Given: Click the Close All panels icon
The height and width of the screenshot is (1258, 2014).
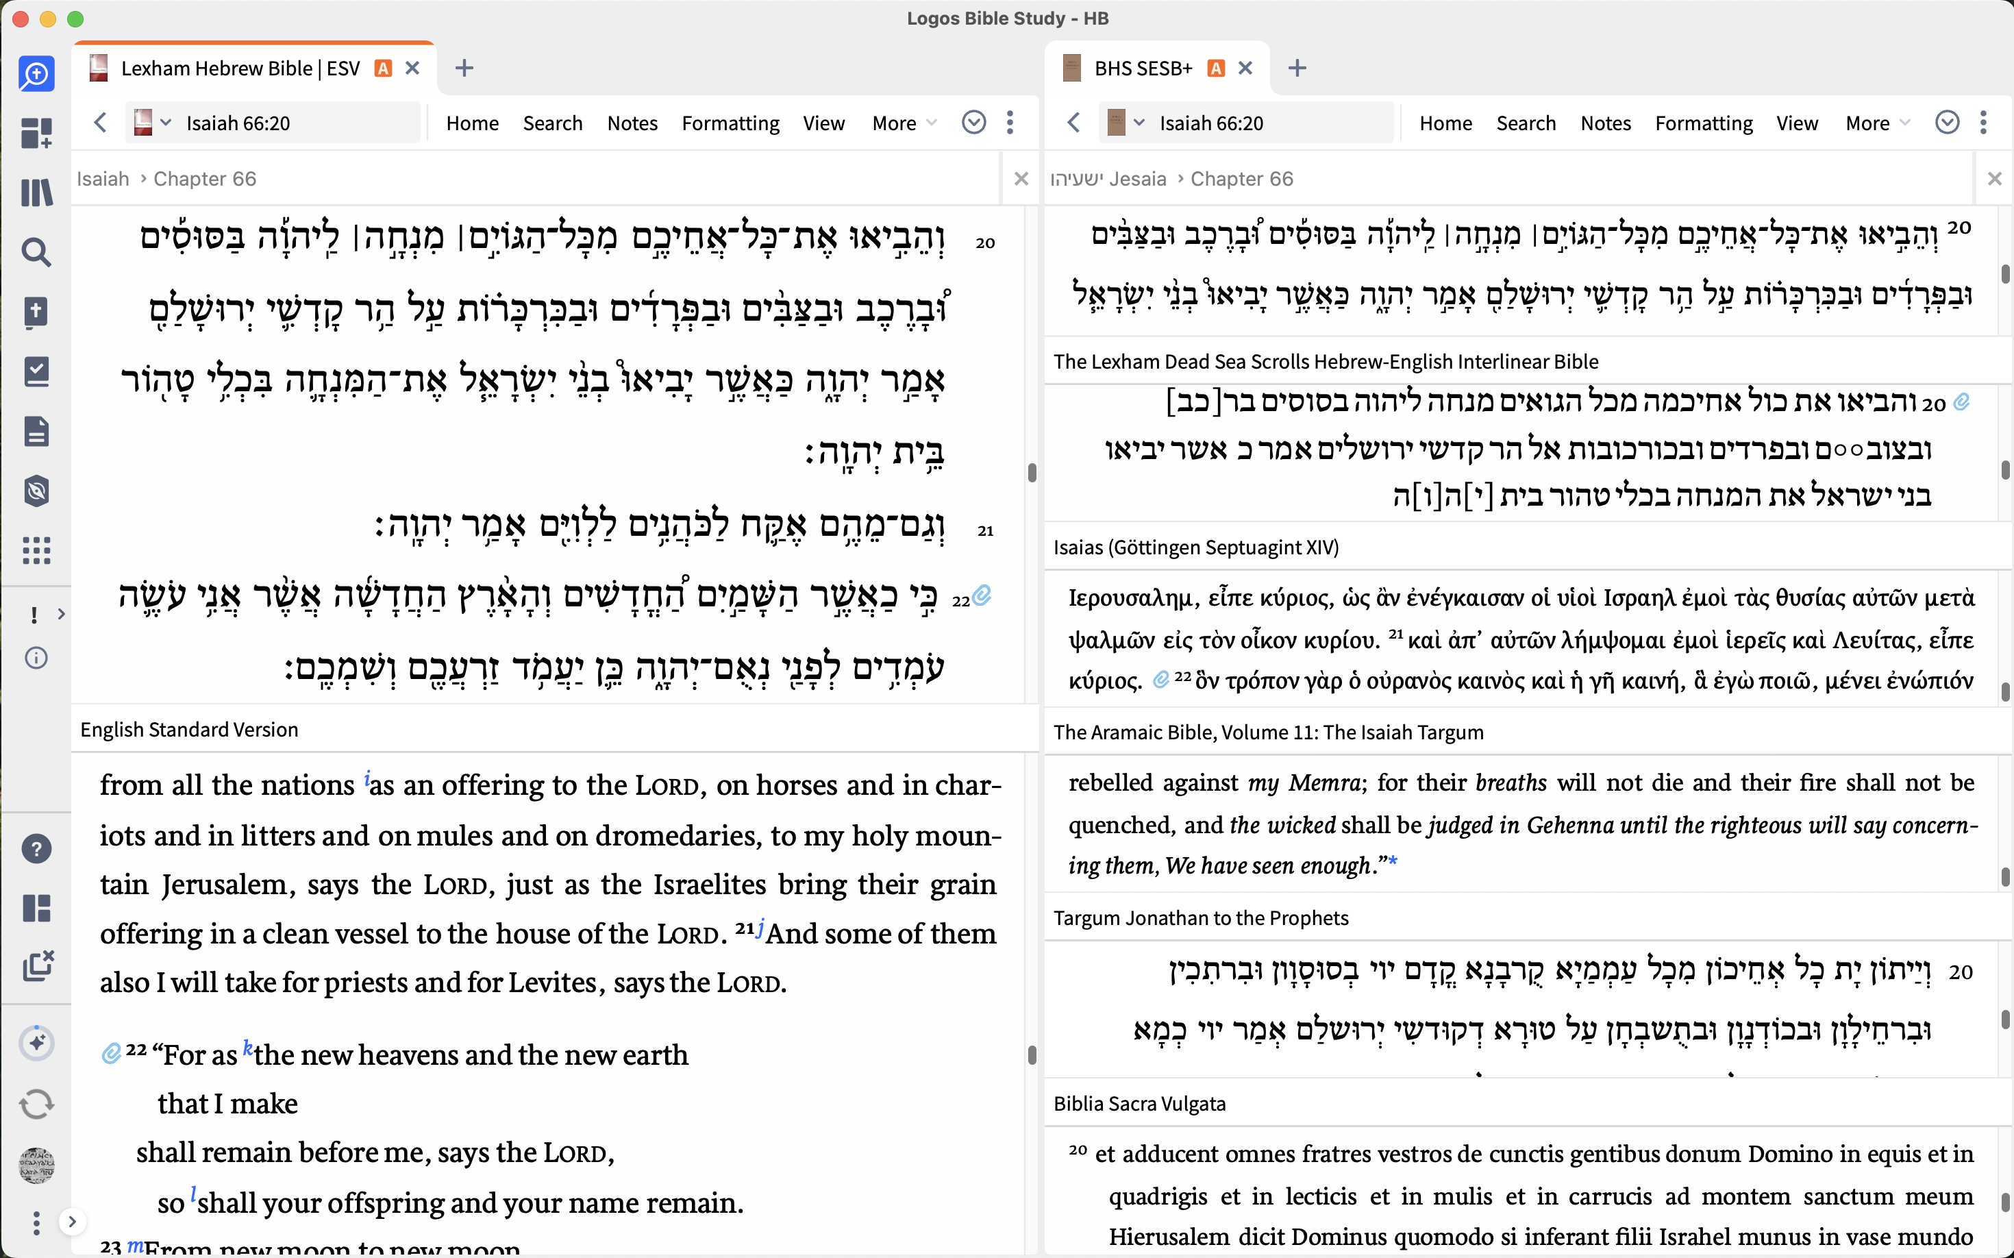Looking at the screenshot, I should [36, 967].
